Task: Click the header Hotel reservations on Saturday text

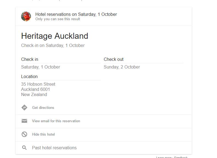Action: (x=76, y=14)
